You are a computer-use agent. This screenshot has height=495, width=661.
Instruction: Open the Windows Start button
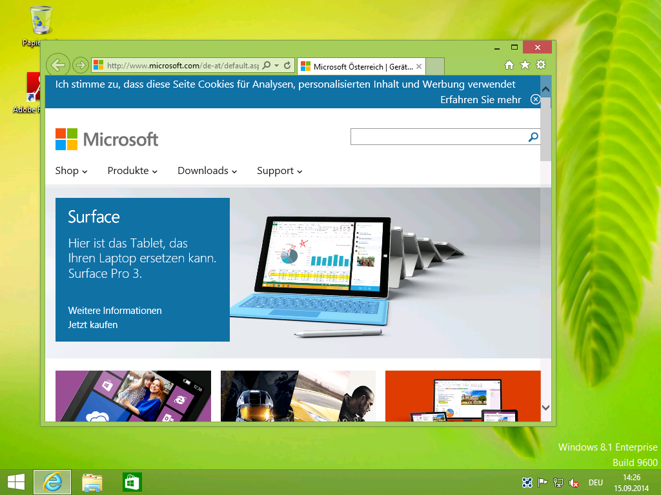pos(16,482)
